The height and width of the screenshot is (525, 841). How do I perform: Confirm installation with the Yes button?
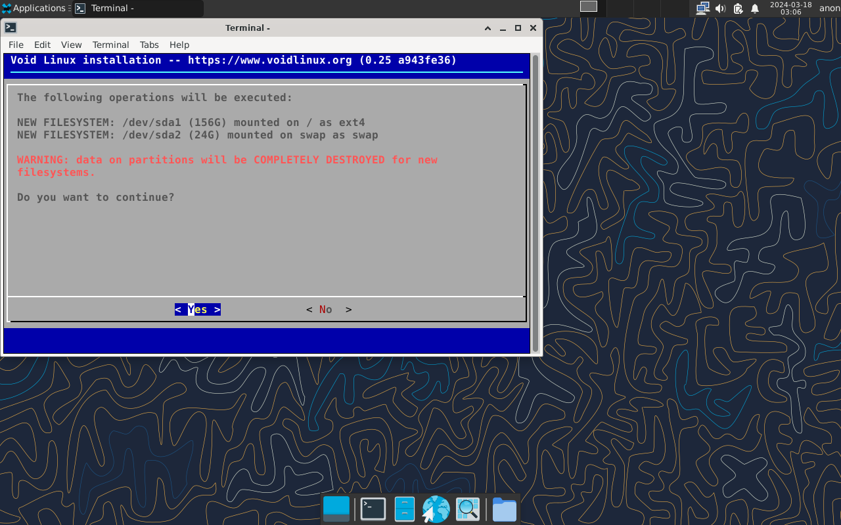[x=198, y=310]
